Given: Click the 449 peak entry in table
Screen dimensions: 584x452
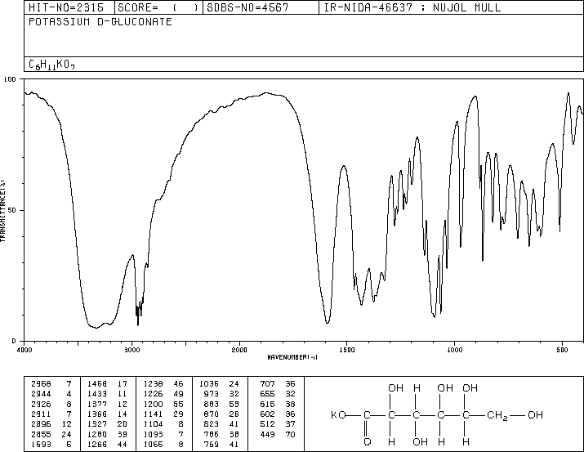Looking at the screenshot, I should (x=278, y=434).
